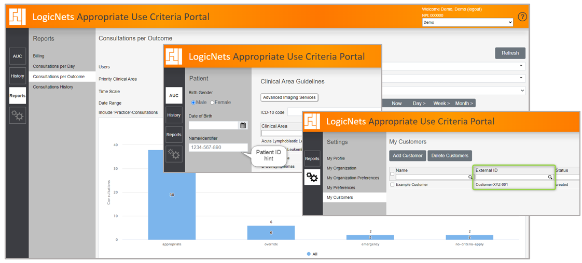Open My Preferences settings
Screen dimensions: 582x263
[x=341, y=187]
